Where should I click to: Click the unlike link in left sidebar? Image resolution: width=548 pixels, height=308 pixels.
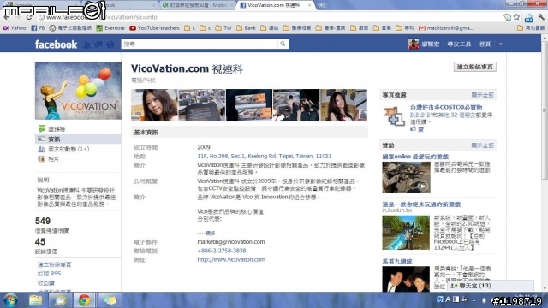(x=45, y=283)
